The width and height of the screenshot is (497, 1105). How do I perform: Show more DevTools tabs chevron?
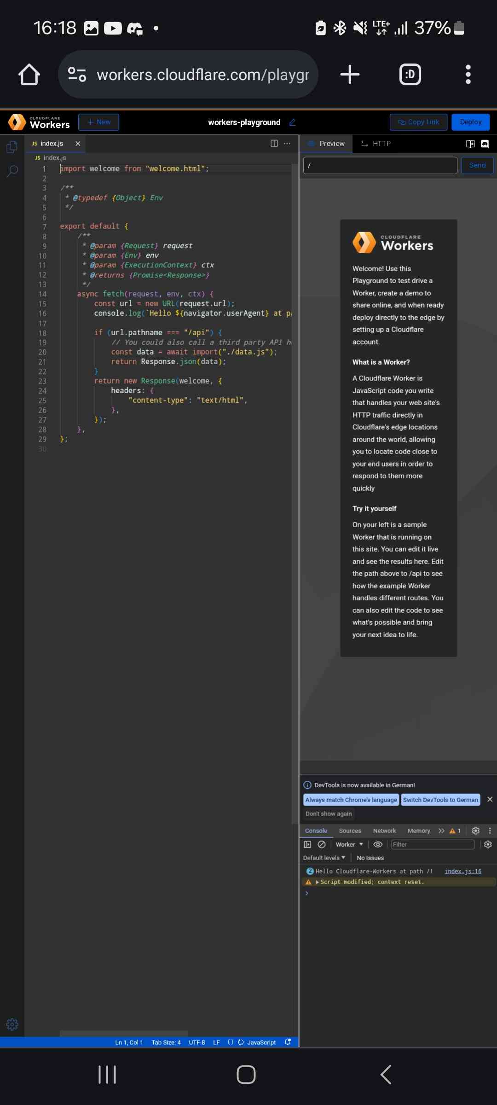(x=441, y=831)
